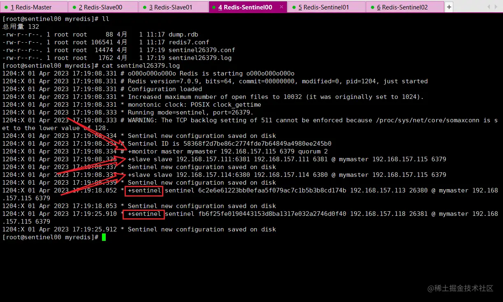
Task: Click the +slave 192.168.157.111:6381 log line
Action: tap(224, 159)
